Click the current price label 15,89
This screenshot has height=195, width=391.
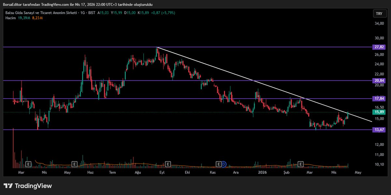pos(379,112)
